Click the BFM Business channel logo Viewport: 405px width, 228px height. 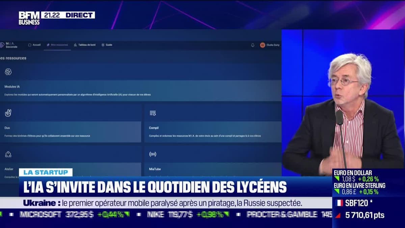29,18
